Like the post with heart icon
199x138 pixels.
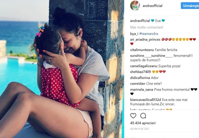point(133,116)
